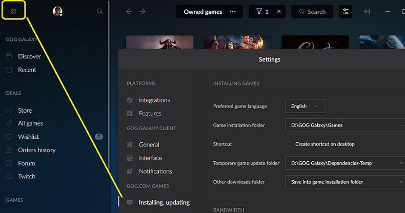Open the settings gear icon
Screen dimensions: 405x213
tap(13, 11)
